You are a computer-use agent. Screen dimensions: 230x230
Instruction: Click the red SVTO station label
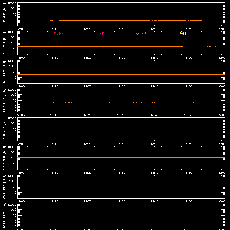pyautogui.click(x=58, y=34)
